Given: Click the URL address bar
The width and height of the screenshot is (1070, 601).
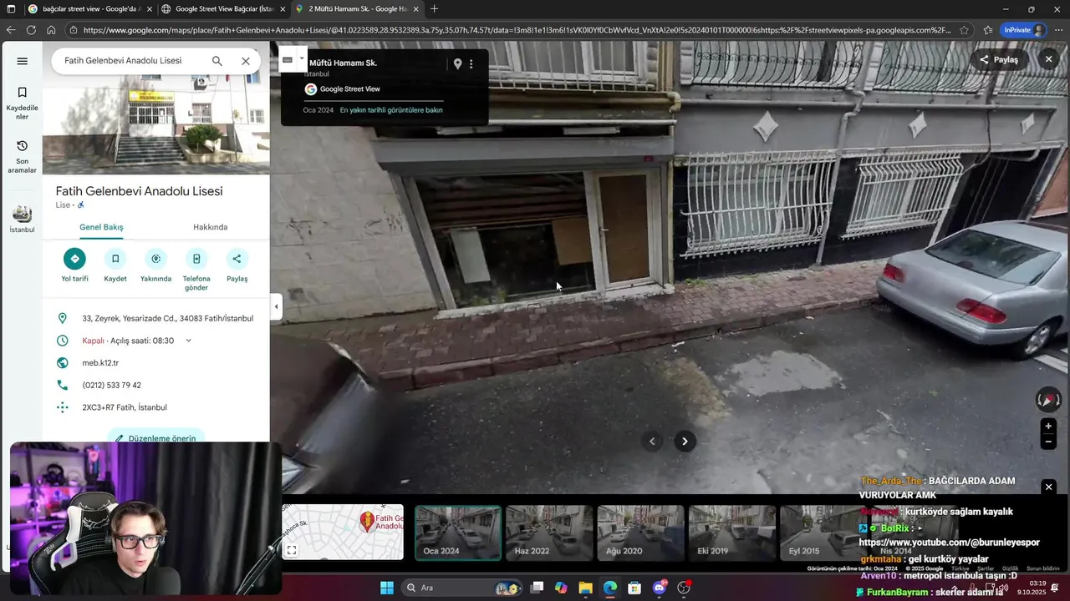Looking at the screenshot, I should (517, 30).
